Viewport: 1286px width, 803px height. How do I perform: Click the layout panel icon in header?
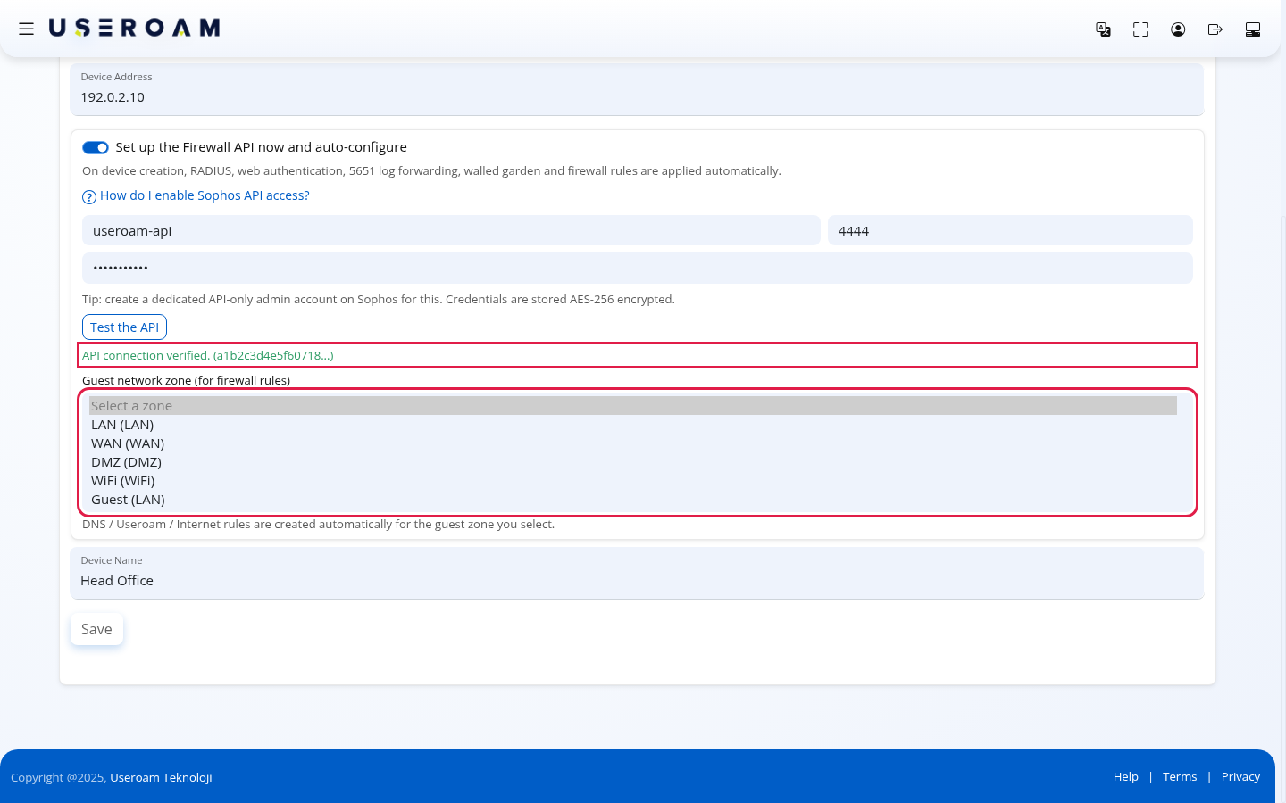(1253, 29)
